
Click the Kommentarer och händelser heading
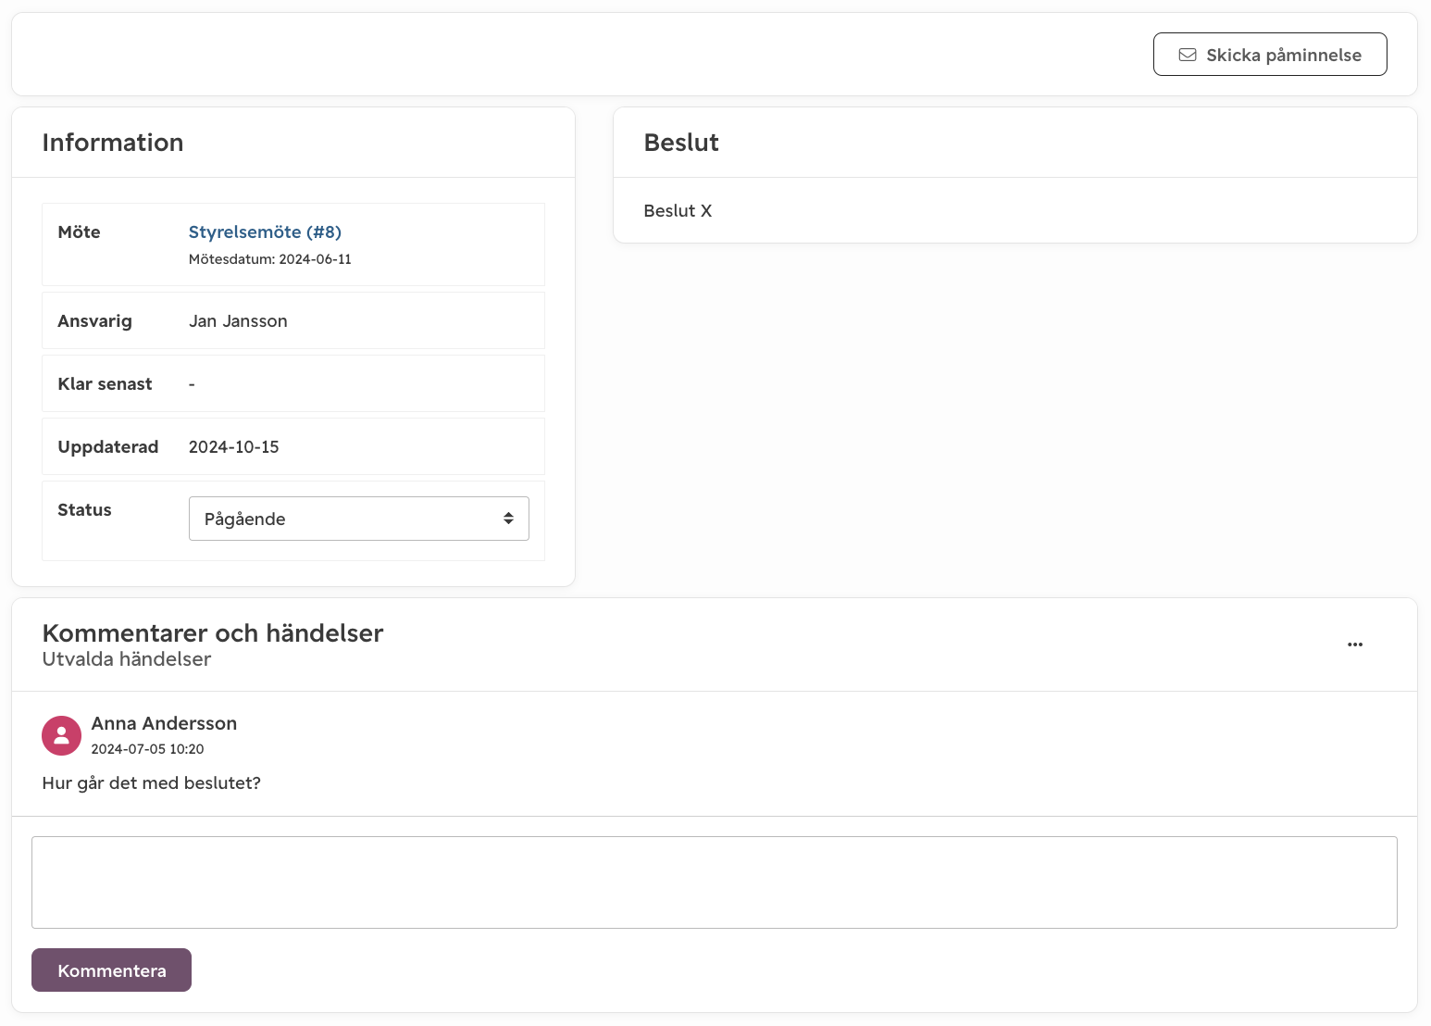click(213, 633)
